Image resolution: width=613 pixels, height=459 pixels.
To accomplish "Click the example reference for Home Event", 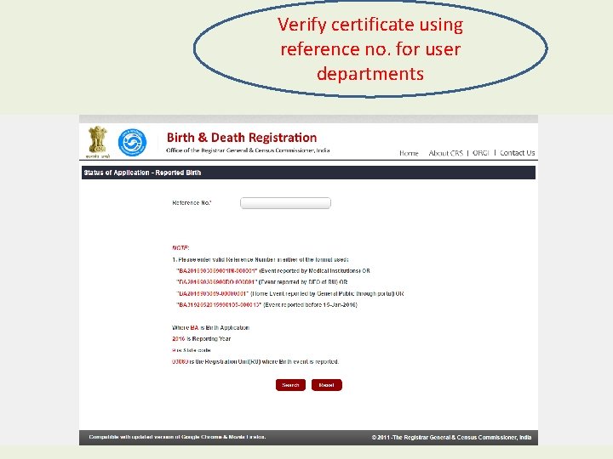I will click(x=213, y=293).
